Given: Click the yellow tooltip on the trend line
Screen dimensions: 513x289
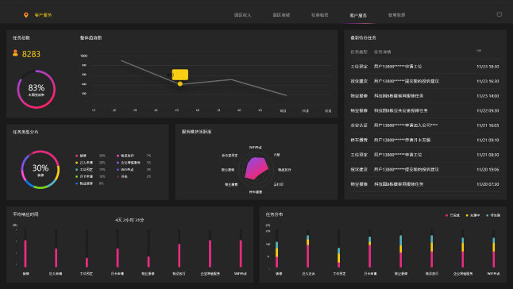Looking at the screenshot, I should pos(180,75).
